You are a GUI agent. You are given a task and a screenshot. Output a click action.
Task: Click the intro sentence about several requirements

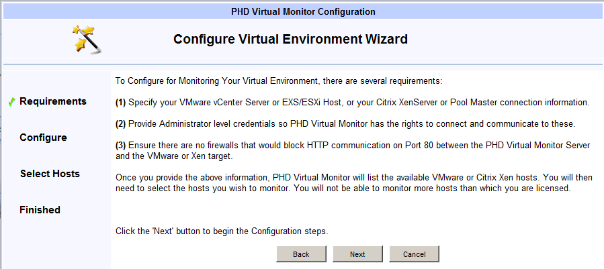pyautogui.click(x=279, y=81)
